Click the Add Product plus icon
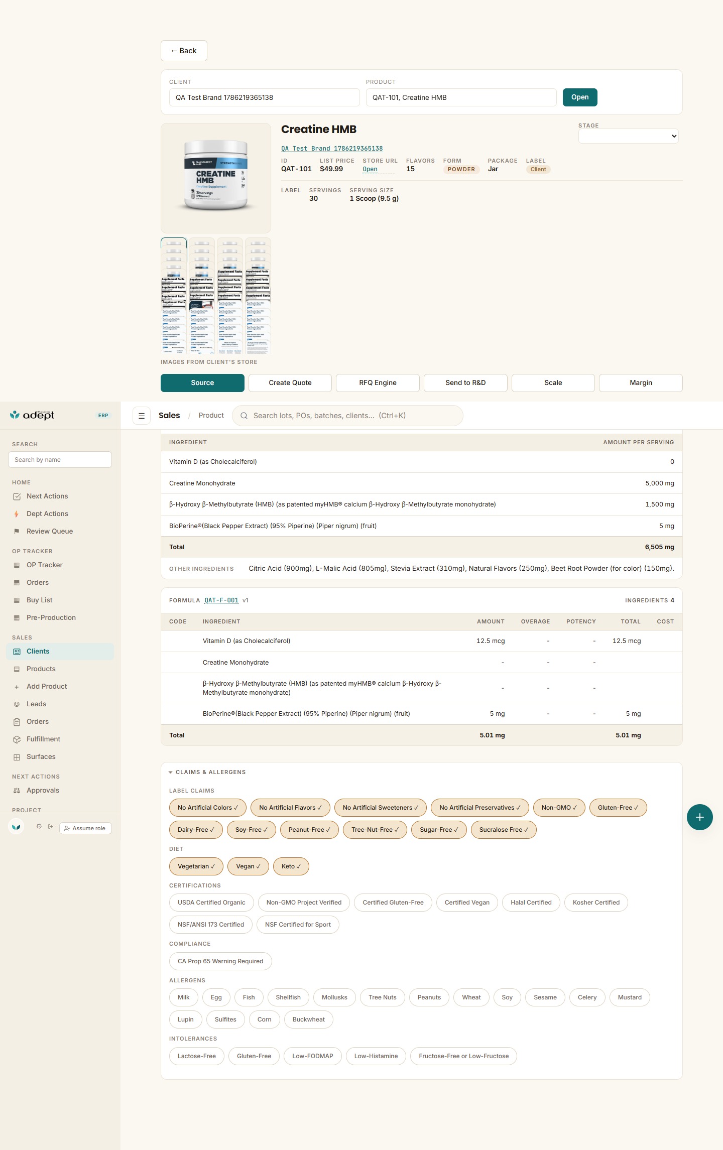This screenshot has height=1150, width=723. (x=17, y=687)
